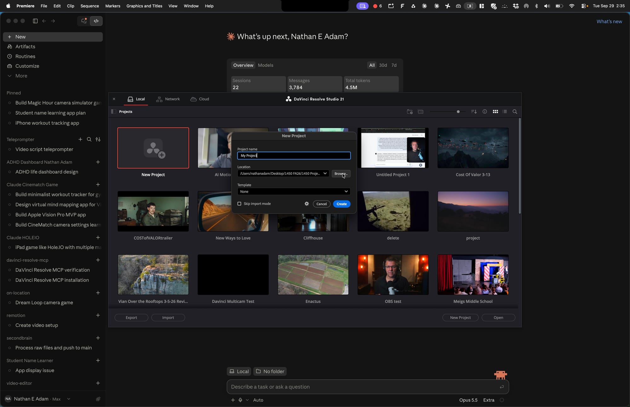
Task: Search sessions icon beside Teleprompter
Action: (x=89, y=139)
